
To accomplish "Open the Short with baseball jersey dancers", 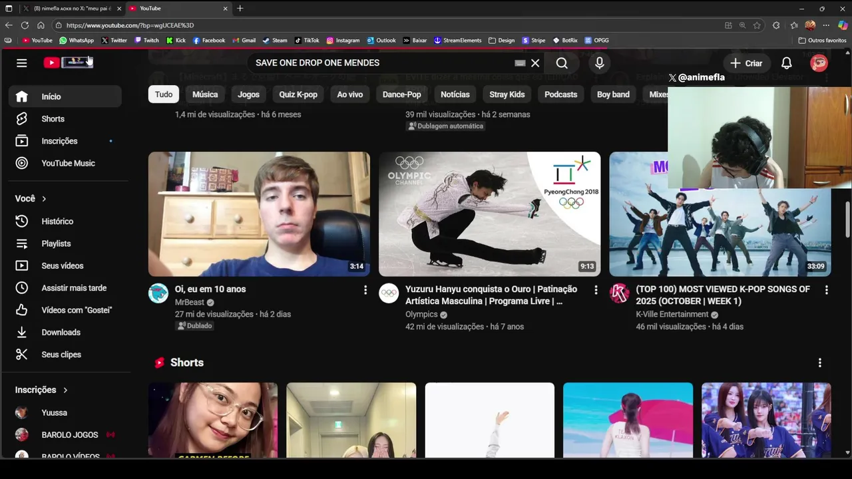I will 766,420.
